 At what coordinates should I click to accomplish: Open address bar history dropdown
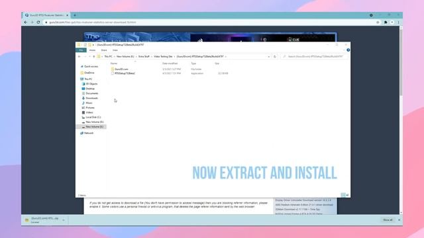coord(269,57)
